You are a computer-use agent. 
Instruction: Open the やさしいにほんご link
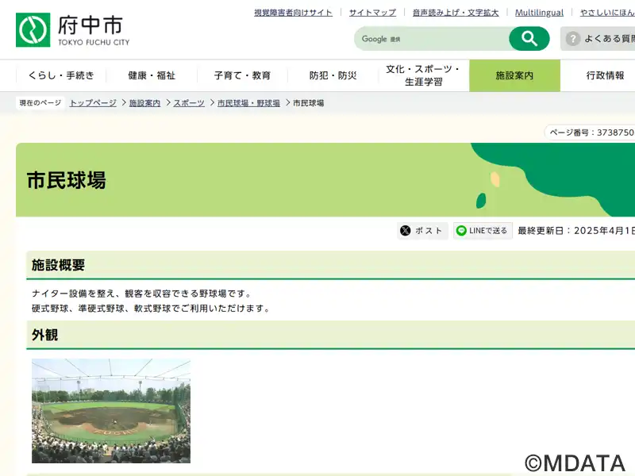tap(607, 13)
